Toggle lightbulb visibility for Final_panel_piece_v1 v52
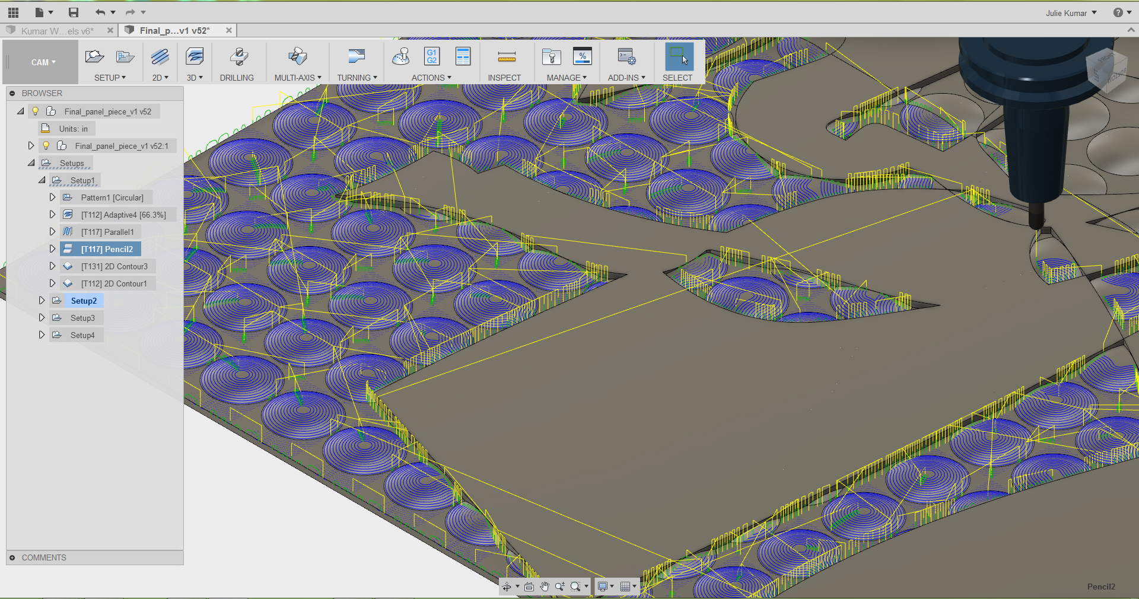This screenshot has width=1139, height=599. click(x=36, y=111)
